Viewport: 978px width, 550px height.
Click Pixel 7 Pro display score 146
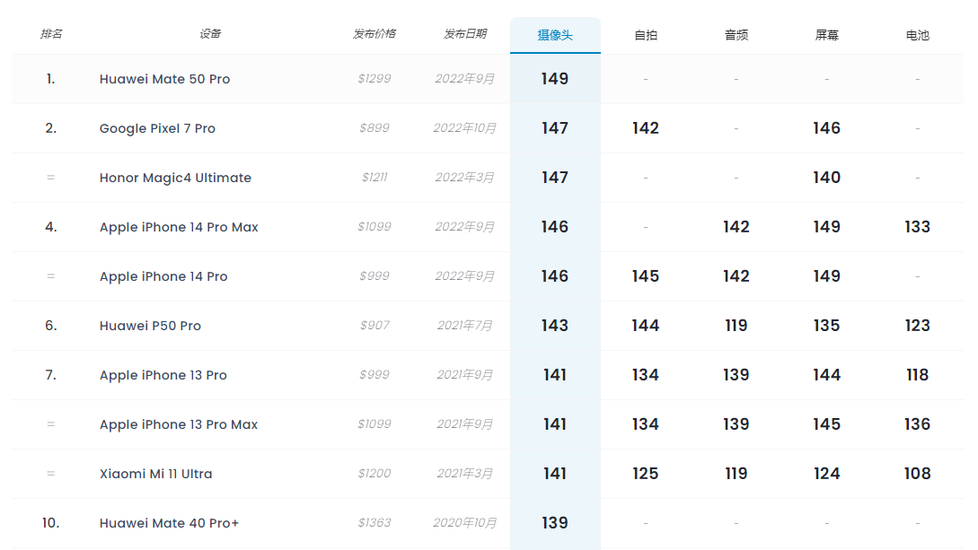[826, 128]
